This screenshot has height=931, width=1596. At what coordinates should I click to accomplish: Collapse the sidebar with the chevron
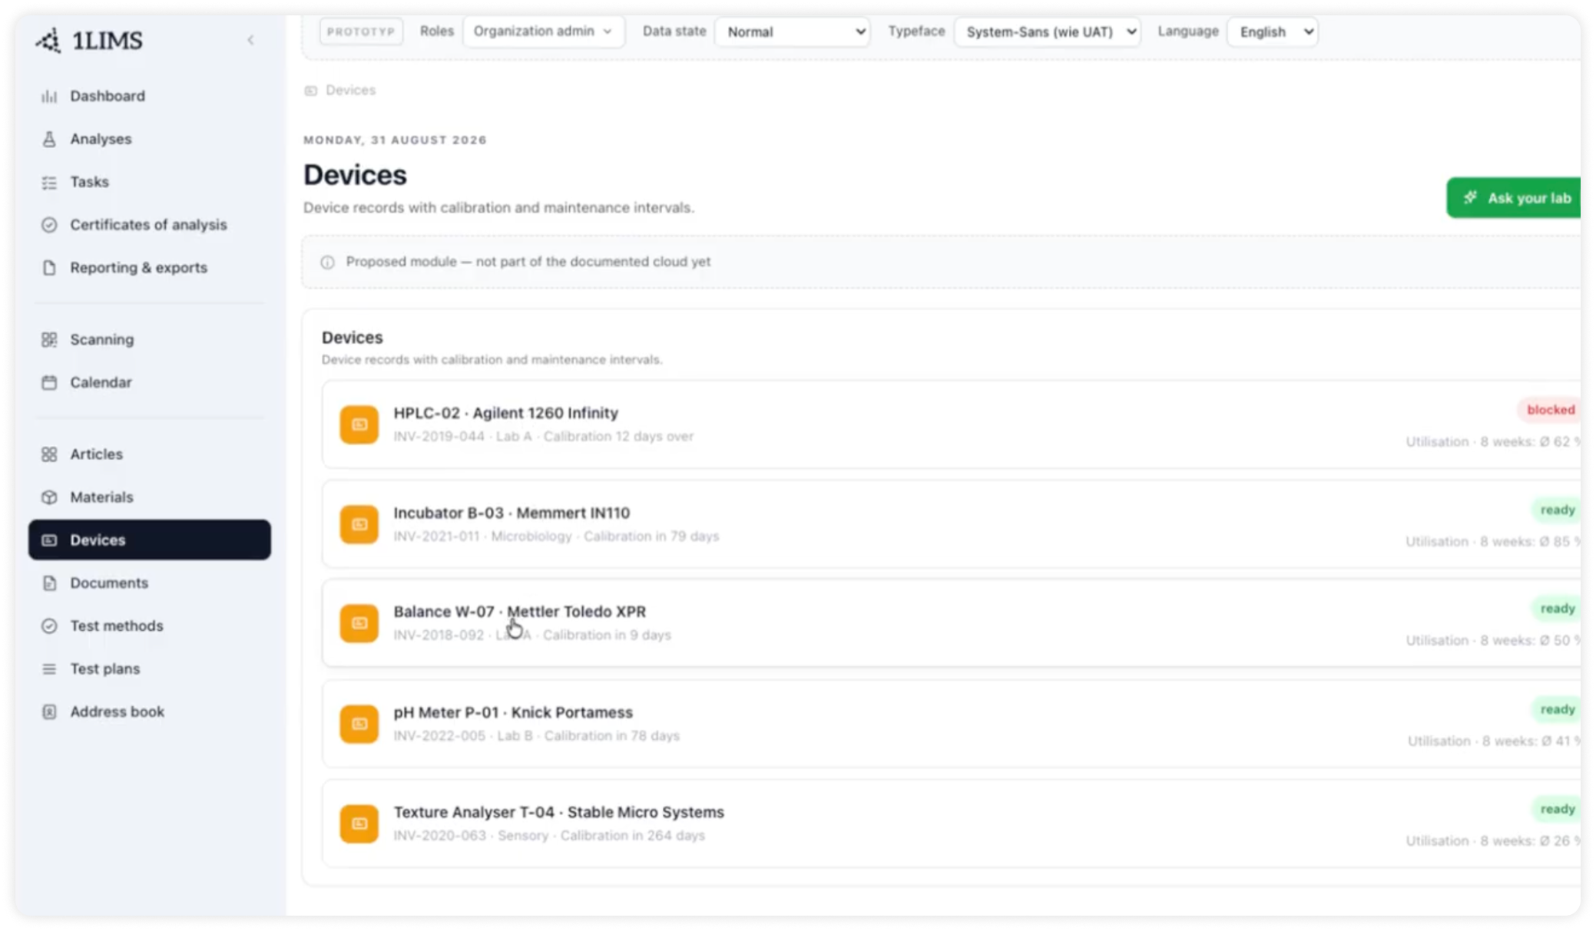point(250,40)
